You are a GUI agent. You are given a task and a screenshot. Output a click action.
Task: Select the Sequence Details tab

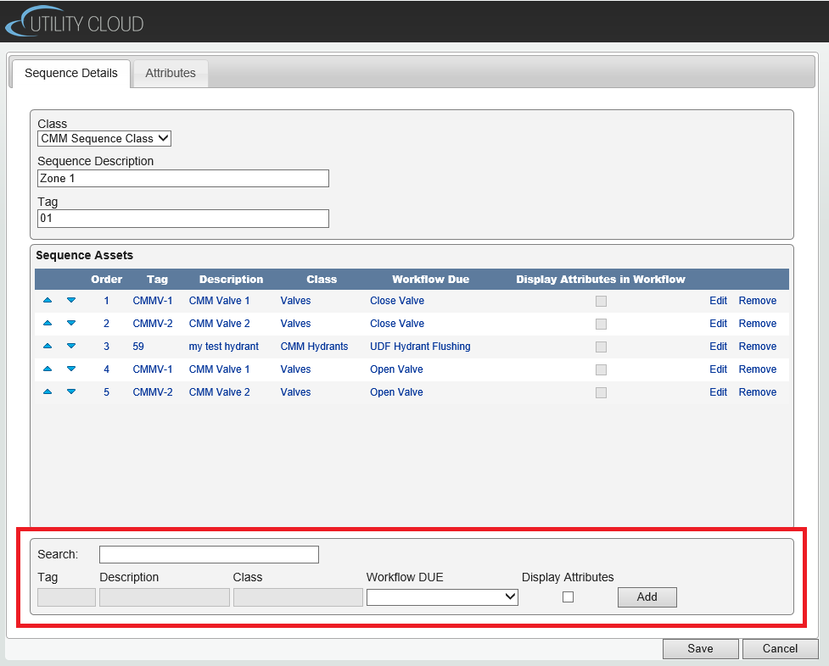click(71, 74)
